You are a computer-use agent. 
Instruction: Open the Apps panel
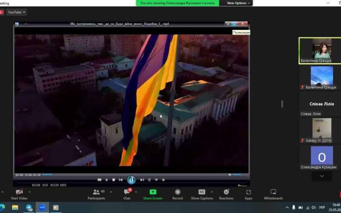(248, 194)
